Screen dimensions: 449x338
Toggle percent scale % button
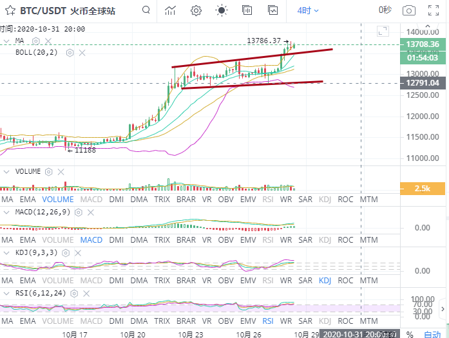410,334
